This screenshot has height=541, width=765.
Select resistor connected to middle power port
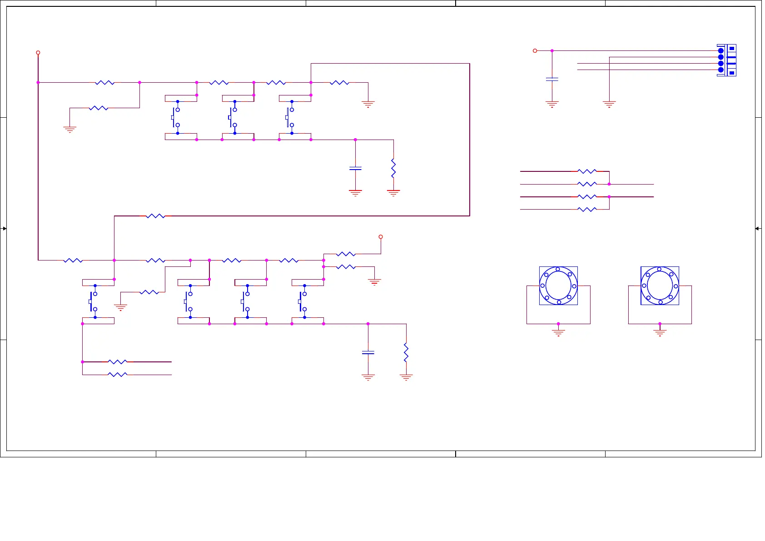click(346, 254)
